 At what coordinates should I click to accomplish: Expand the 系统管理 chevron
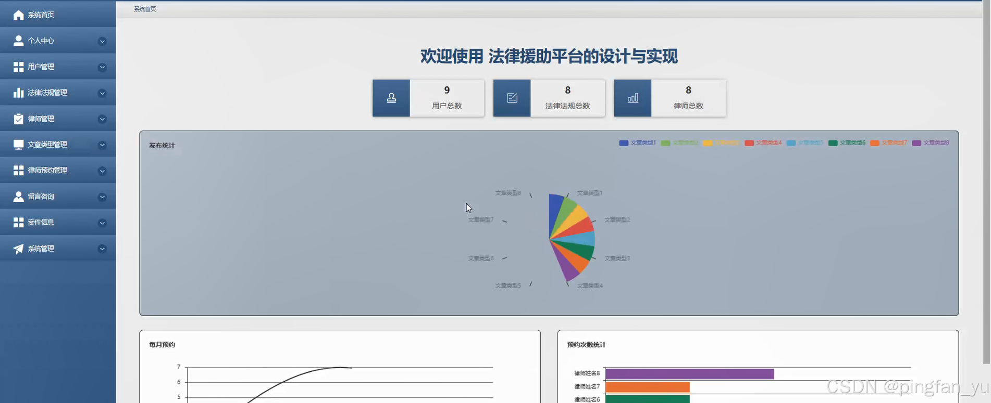tap(103, 249)
